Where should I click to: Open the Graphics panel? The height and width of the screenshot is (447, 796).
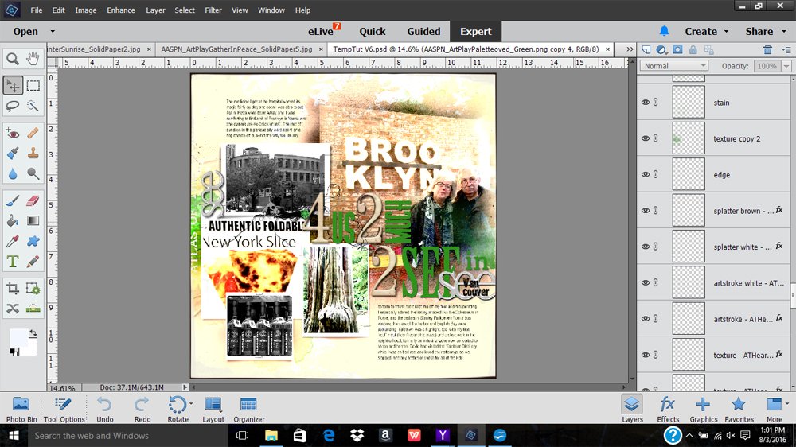pyautogui.click(x=703, y=410)
